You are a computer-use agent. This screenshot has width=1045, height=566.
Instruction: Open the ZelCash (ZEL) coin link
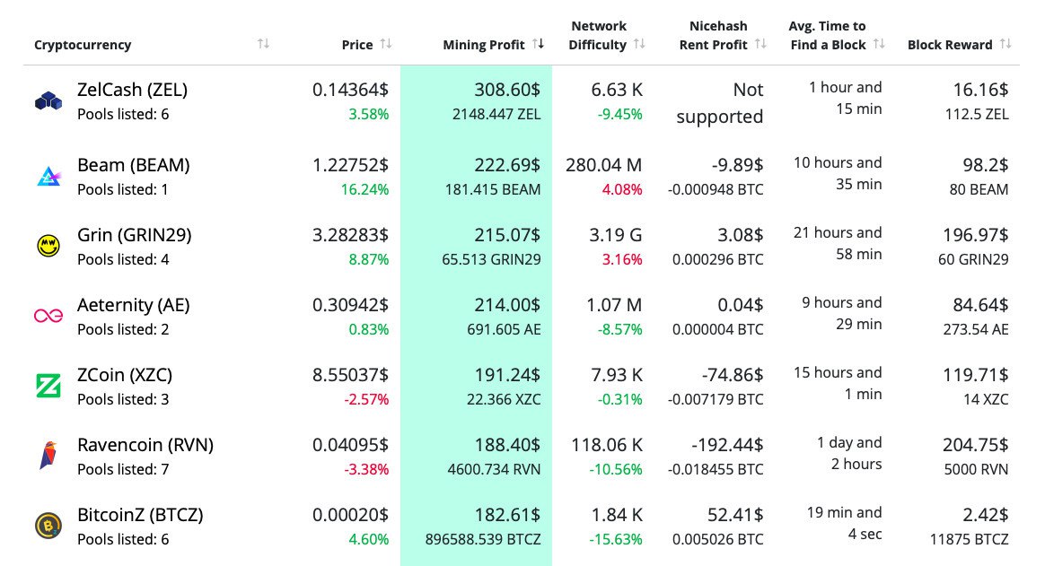click(x=132, y=90)
